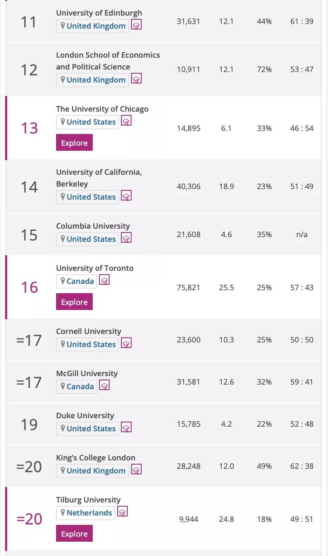Click the graduation cap icon for McGill University
The height and width of the screenshot is (556, 328).
point(104,385)
